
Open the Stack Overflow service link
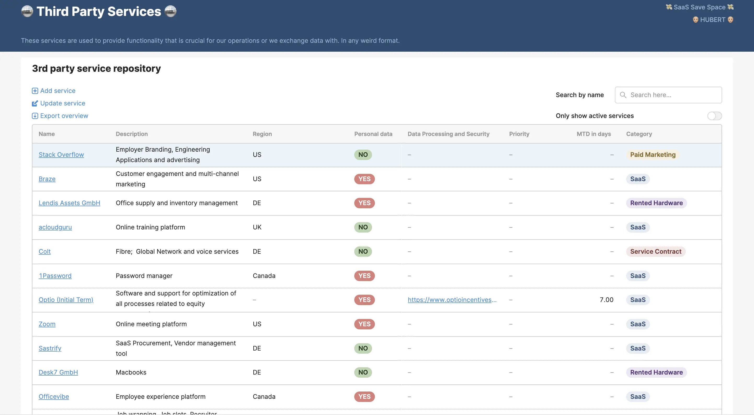(x=61, y=155)
